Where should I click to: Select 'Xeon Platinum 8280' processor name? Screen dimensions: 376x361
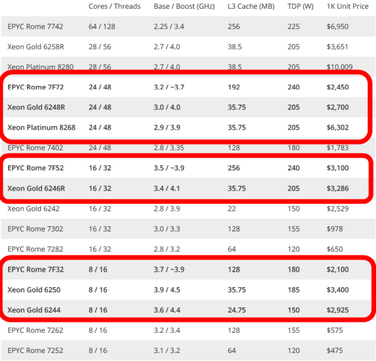pos(40,66)
